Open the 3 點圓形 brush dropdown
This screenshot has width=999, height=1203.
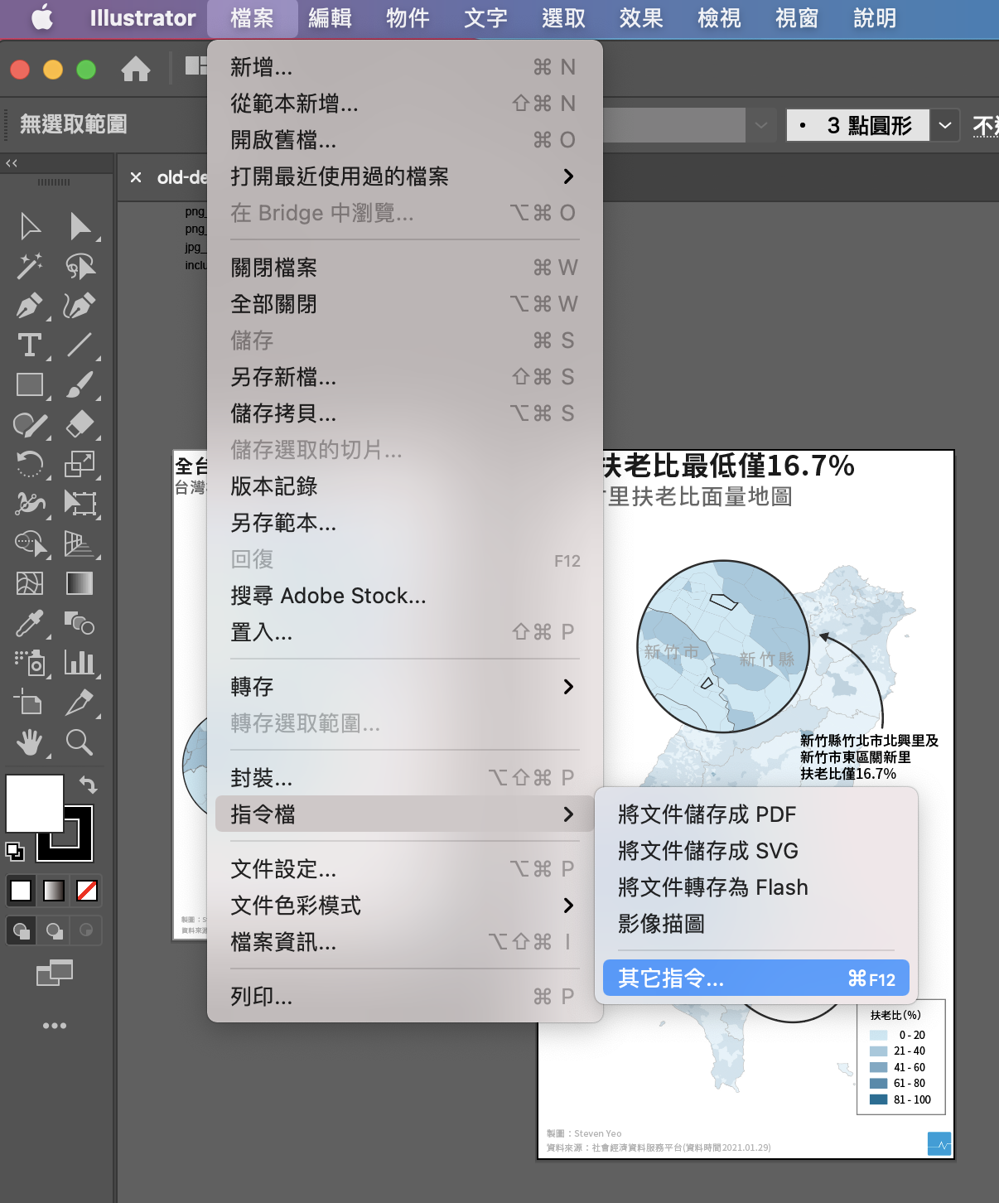coord(945,124)
